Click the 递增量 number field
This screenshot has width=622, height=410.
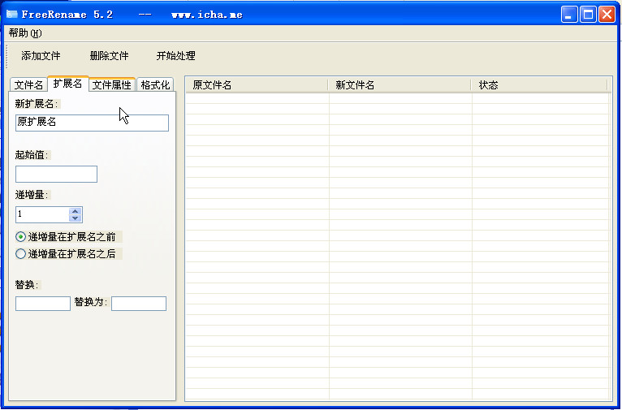42,214
